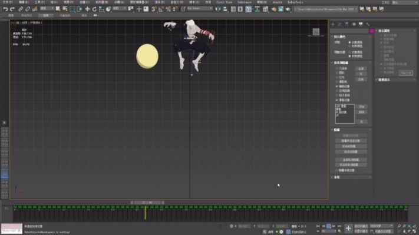The width and height of the screenshot is (419, 235).
Task: Toggle the 摄影机 hide category checkbox
Action: pos(336,82)
